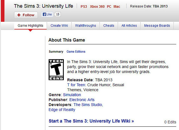Open the Create Wiki tab
The width and height of the screenshot is (179, 130).
coord(59,26)
